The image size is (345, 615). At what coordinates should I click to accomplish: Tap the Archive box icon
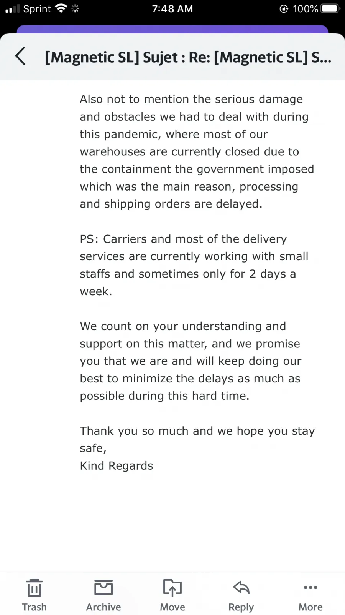pyautogui.click(x=103, y=588)
